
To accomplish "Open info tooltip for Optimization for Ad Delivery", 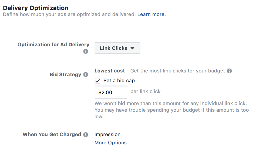I will click(86, 51).
